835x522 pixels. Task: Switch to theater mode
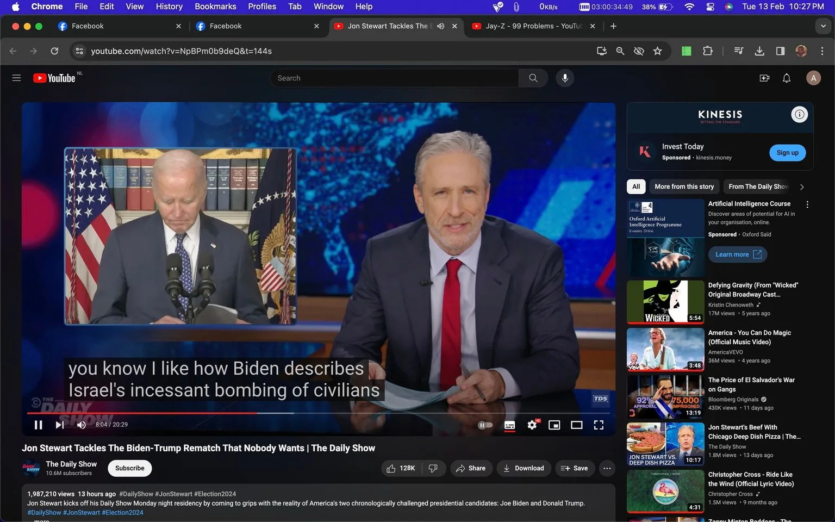(576, 425)
